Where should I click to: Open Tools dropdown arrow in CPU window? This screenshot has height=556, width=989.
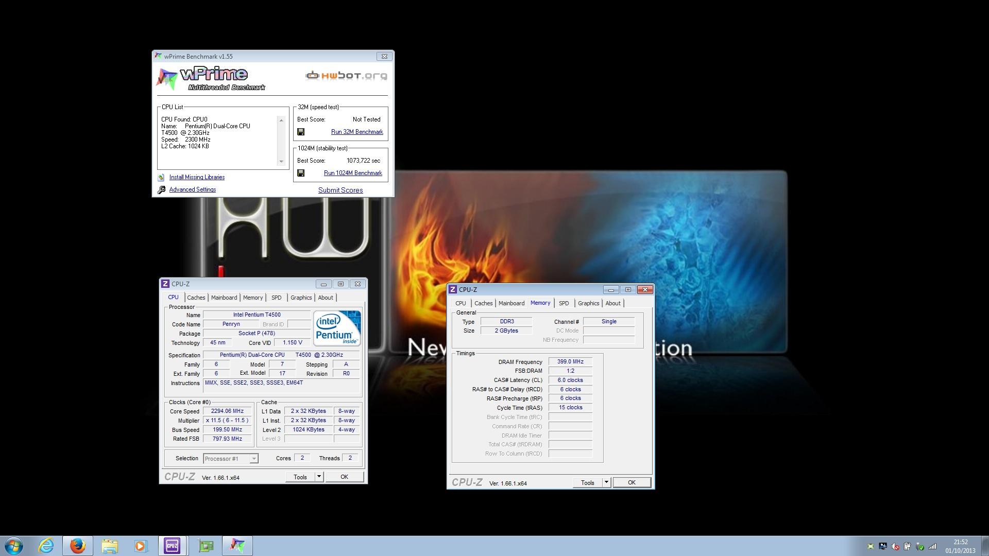coord(319,477)
